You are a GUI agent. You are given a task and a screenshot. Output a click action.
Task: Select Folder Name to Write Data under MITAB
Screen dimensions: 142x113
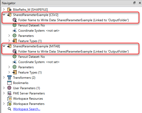(x=73, y=52)
